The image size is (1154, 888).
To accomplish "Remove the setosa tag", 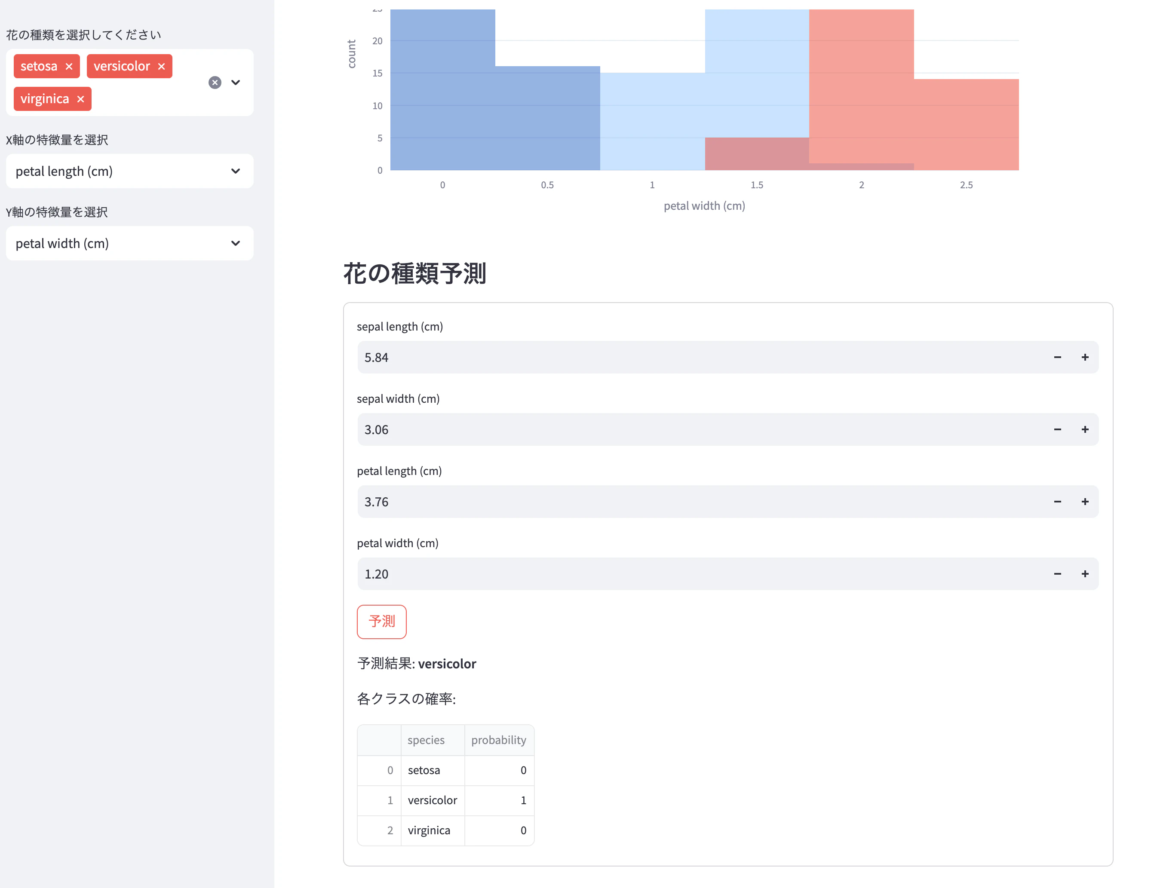I will coord(69,67).
